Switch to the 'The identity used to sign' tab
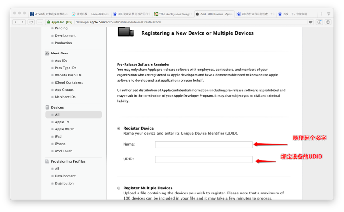This screenshot has width=344, height=212. click(173, 14)
